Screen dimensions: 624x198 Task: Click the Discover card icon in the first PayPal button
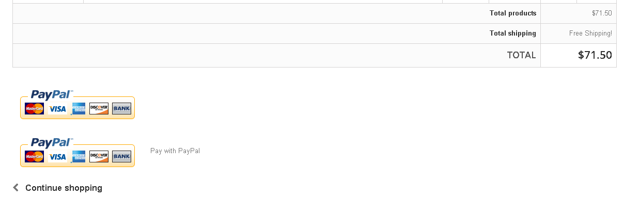tap(99, 108)
